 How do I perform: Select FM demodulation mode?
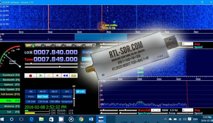50,45
